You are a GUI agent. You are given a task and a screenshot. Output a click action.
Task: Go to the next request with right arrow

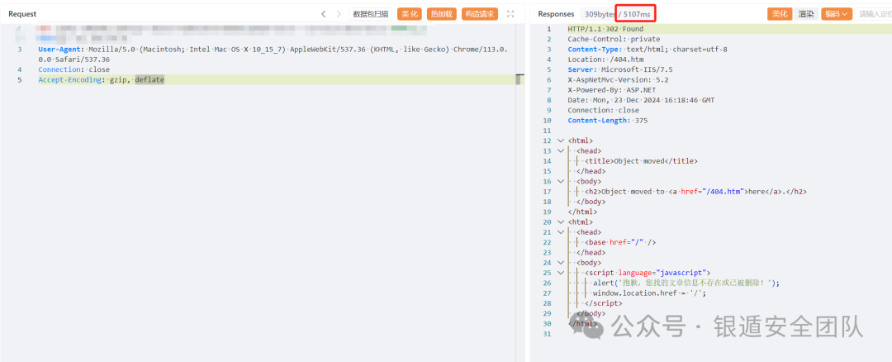coord(339,14)
